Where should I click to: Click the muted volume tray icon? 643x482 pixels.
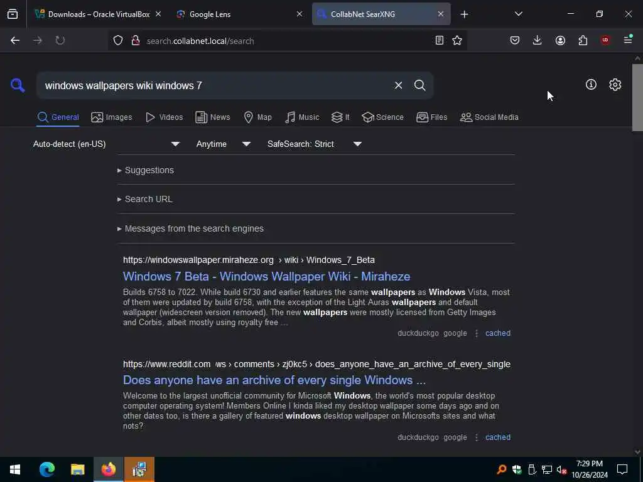point(561,469)
